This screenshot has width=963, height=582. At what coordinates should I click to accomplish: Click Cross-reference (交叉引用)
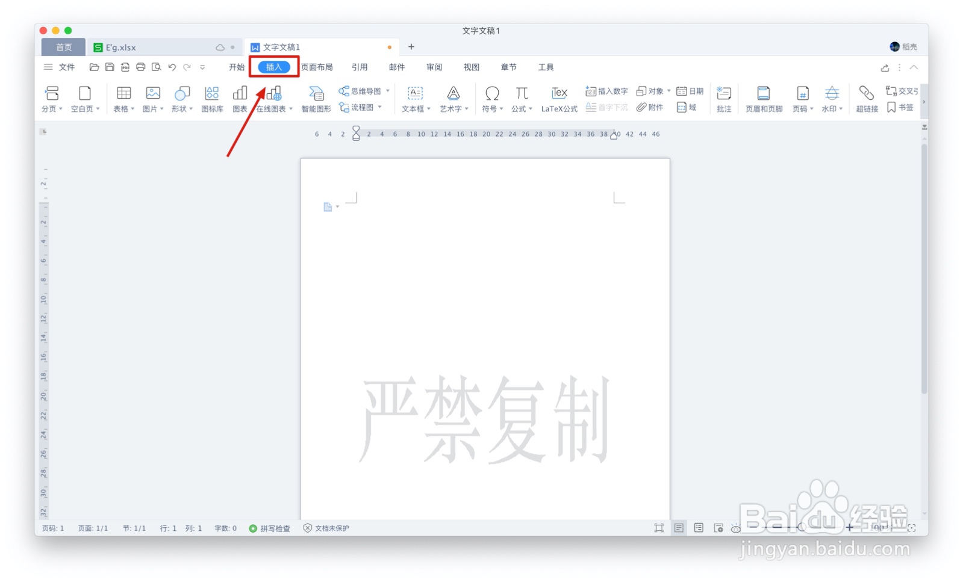902,91
